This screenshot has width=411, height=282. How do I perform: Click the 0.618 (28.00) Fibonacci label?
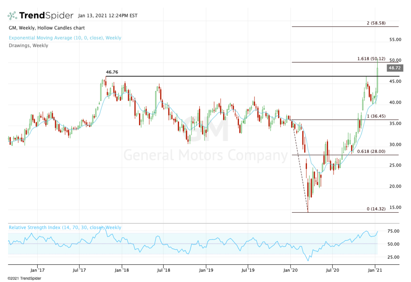tap(371, 151)
